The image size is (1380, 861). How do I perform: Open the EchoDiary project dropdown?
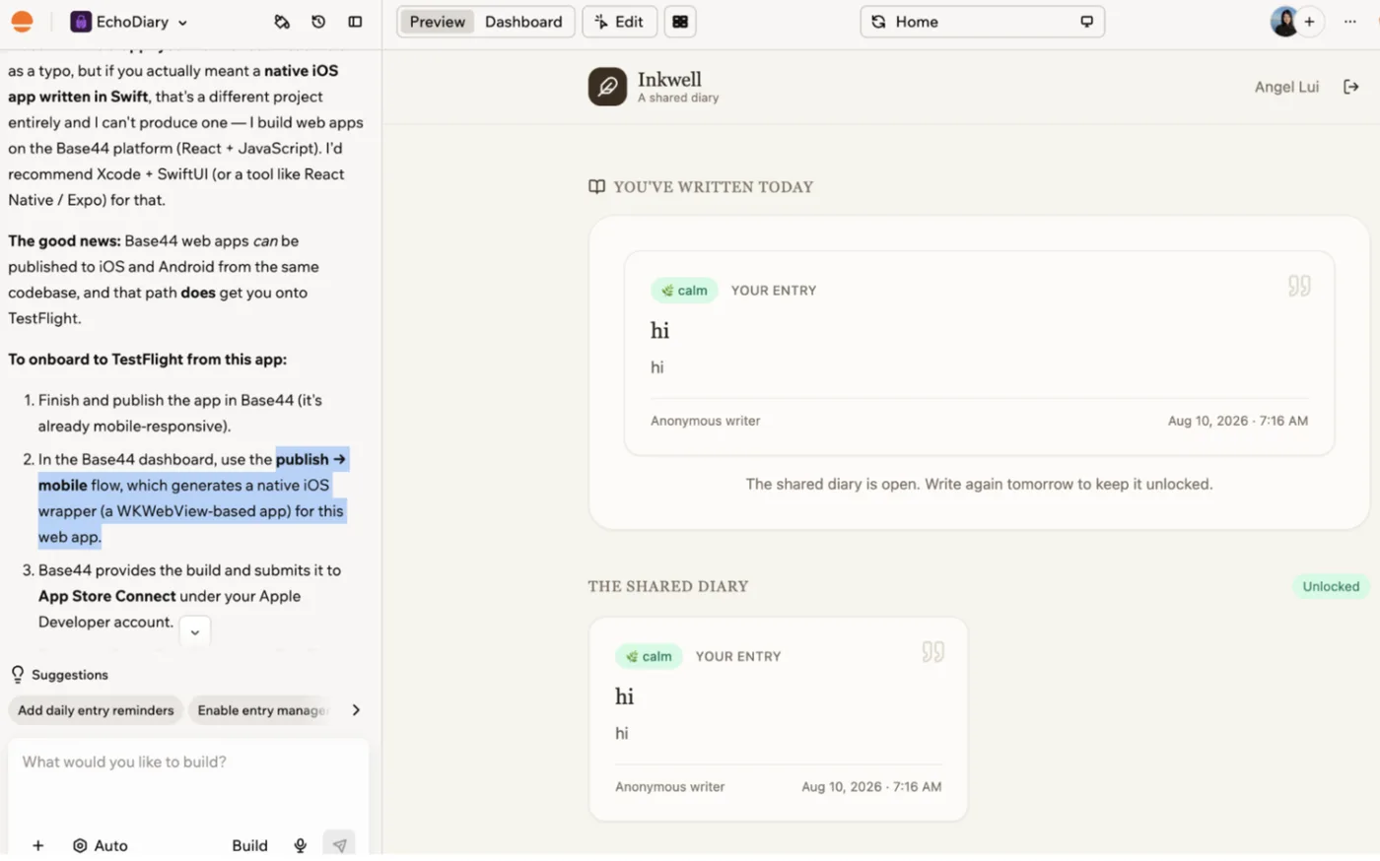[129, 22]
